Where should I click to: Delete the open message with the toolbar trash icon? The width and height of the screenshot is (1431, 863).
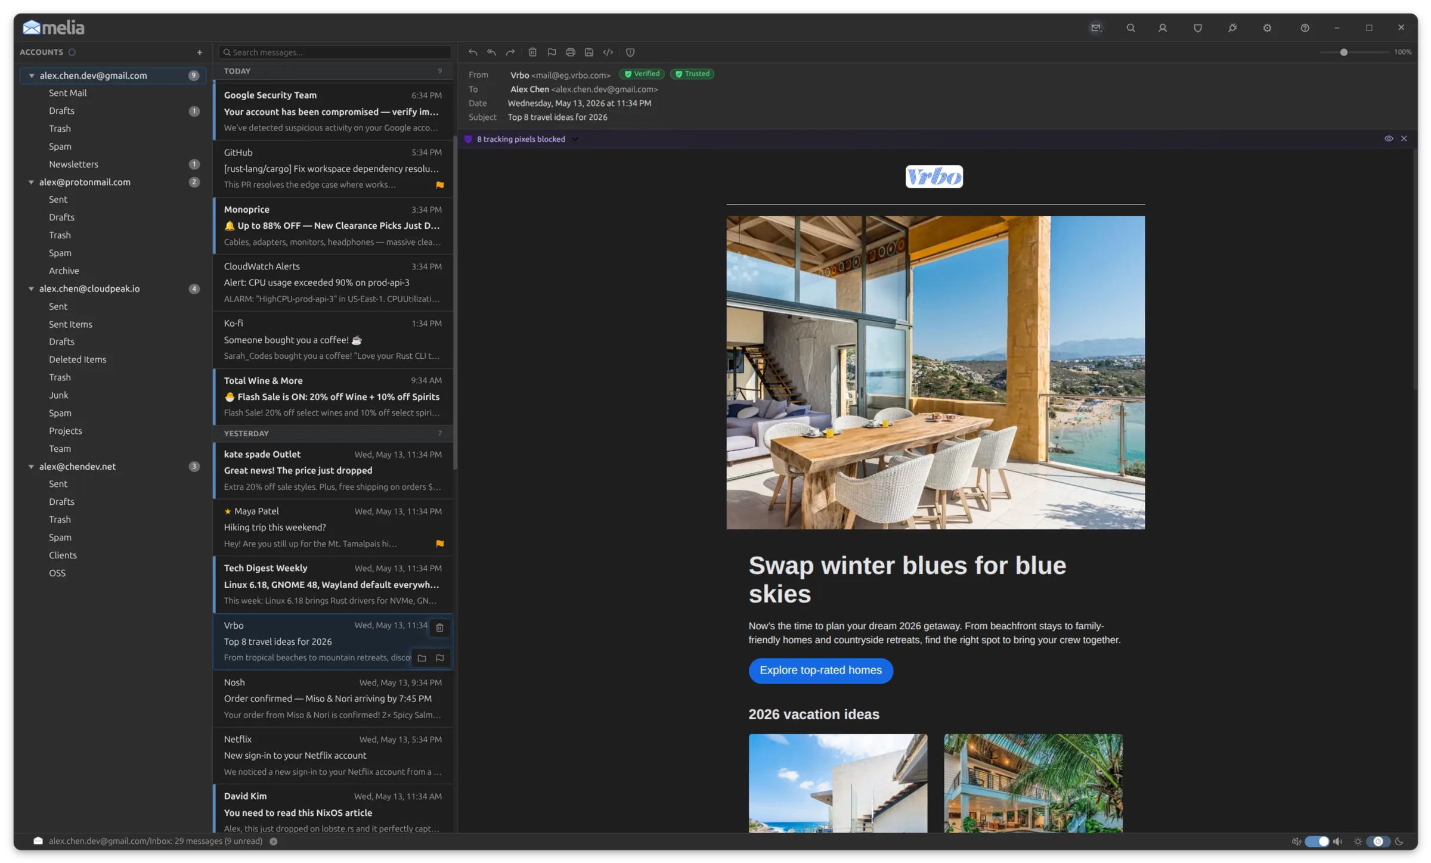pyautogui.click(x=532, y=52)
